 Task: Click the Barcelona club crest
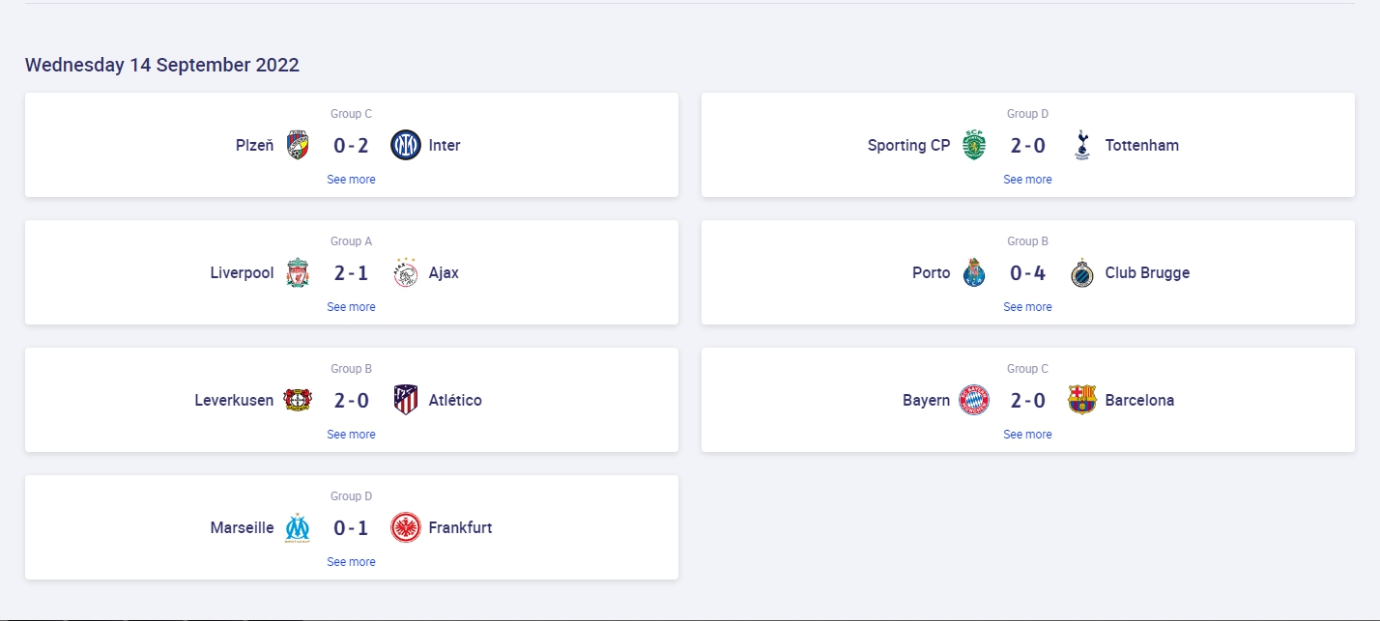click(x=1082, y=401)
